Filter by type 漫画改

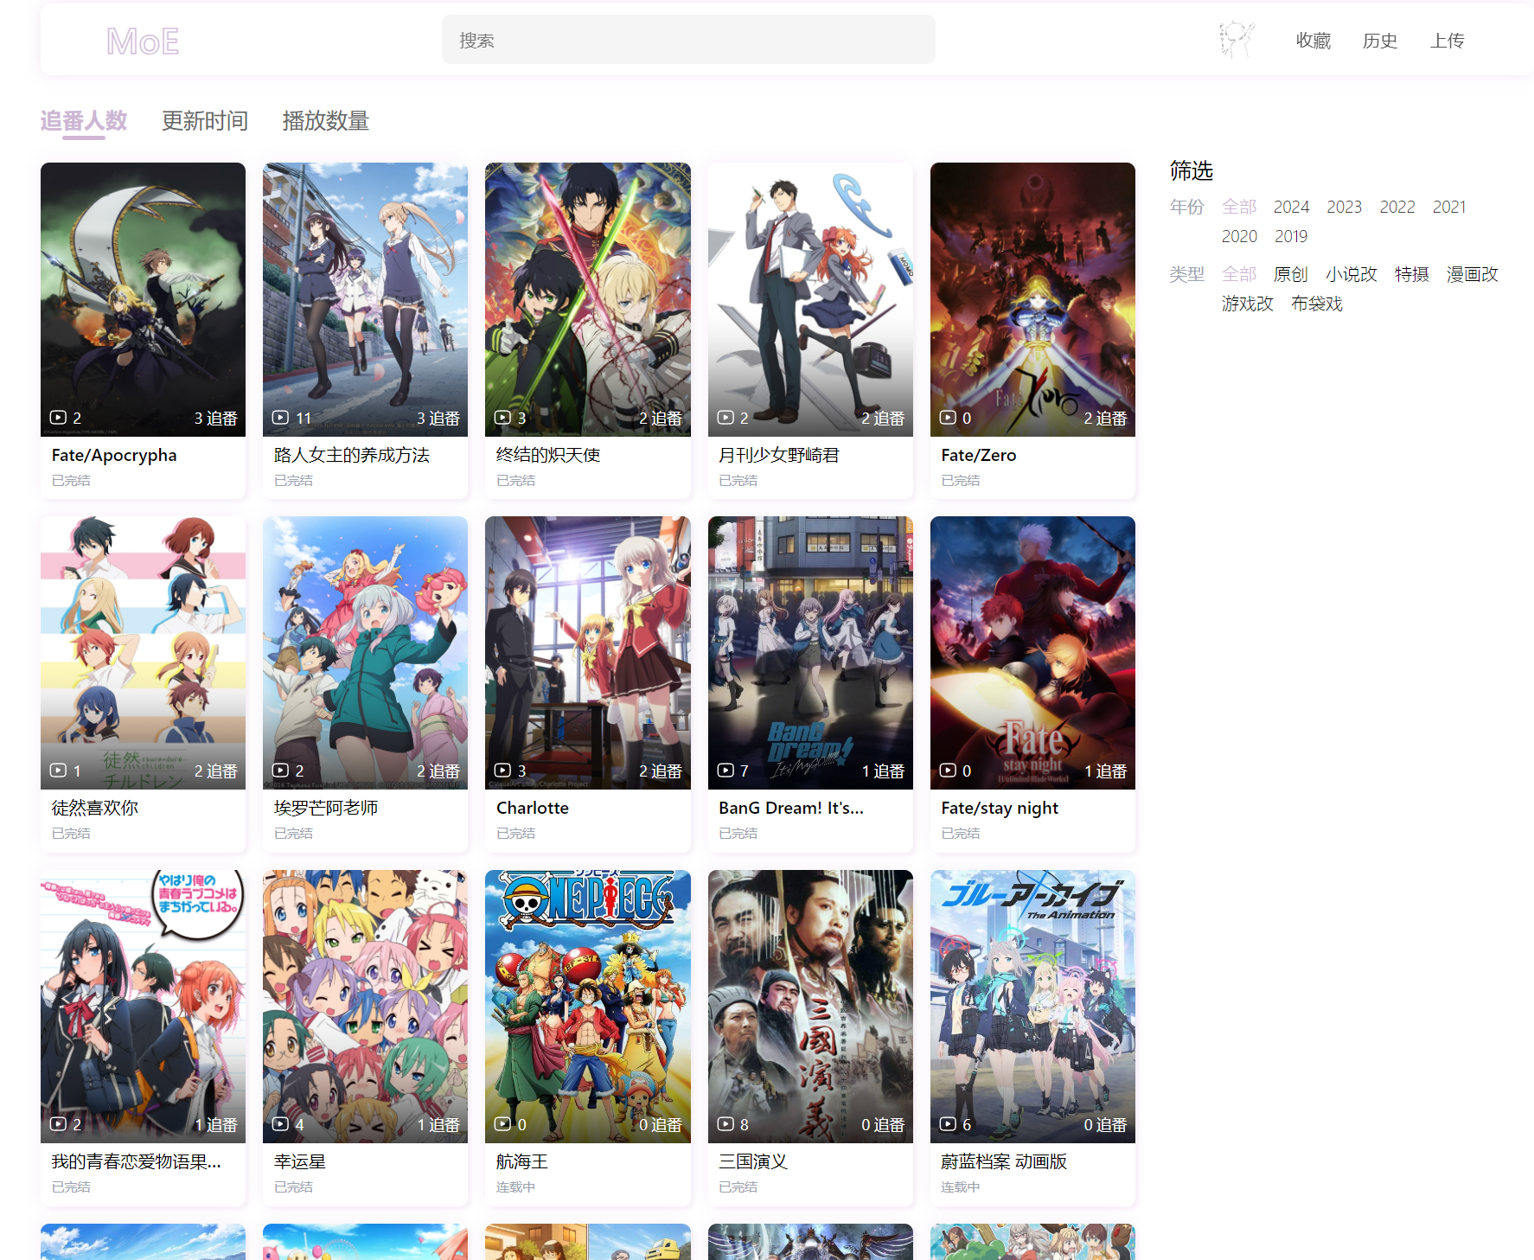click(x=1473, y=274)
